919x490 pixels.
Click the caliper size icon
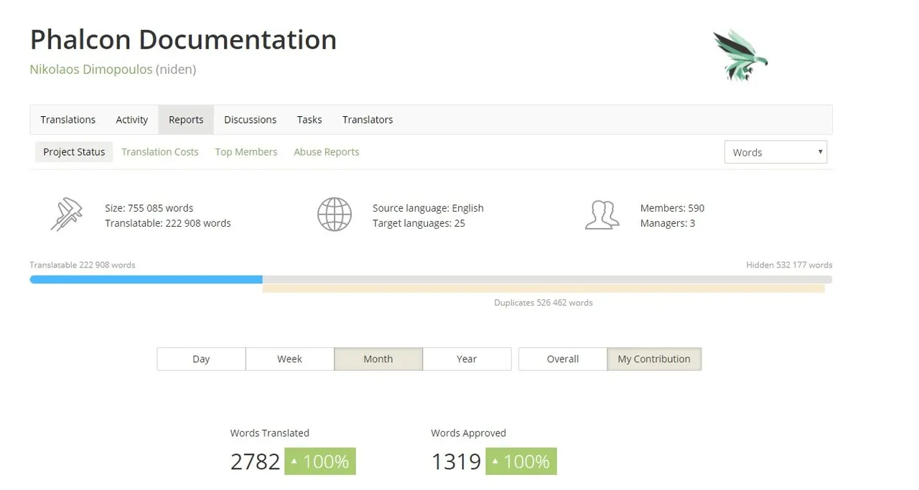[x=66, y=215]
